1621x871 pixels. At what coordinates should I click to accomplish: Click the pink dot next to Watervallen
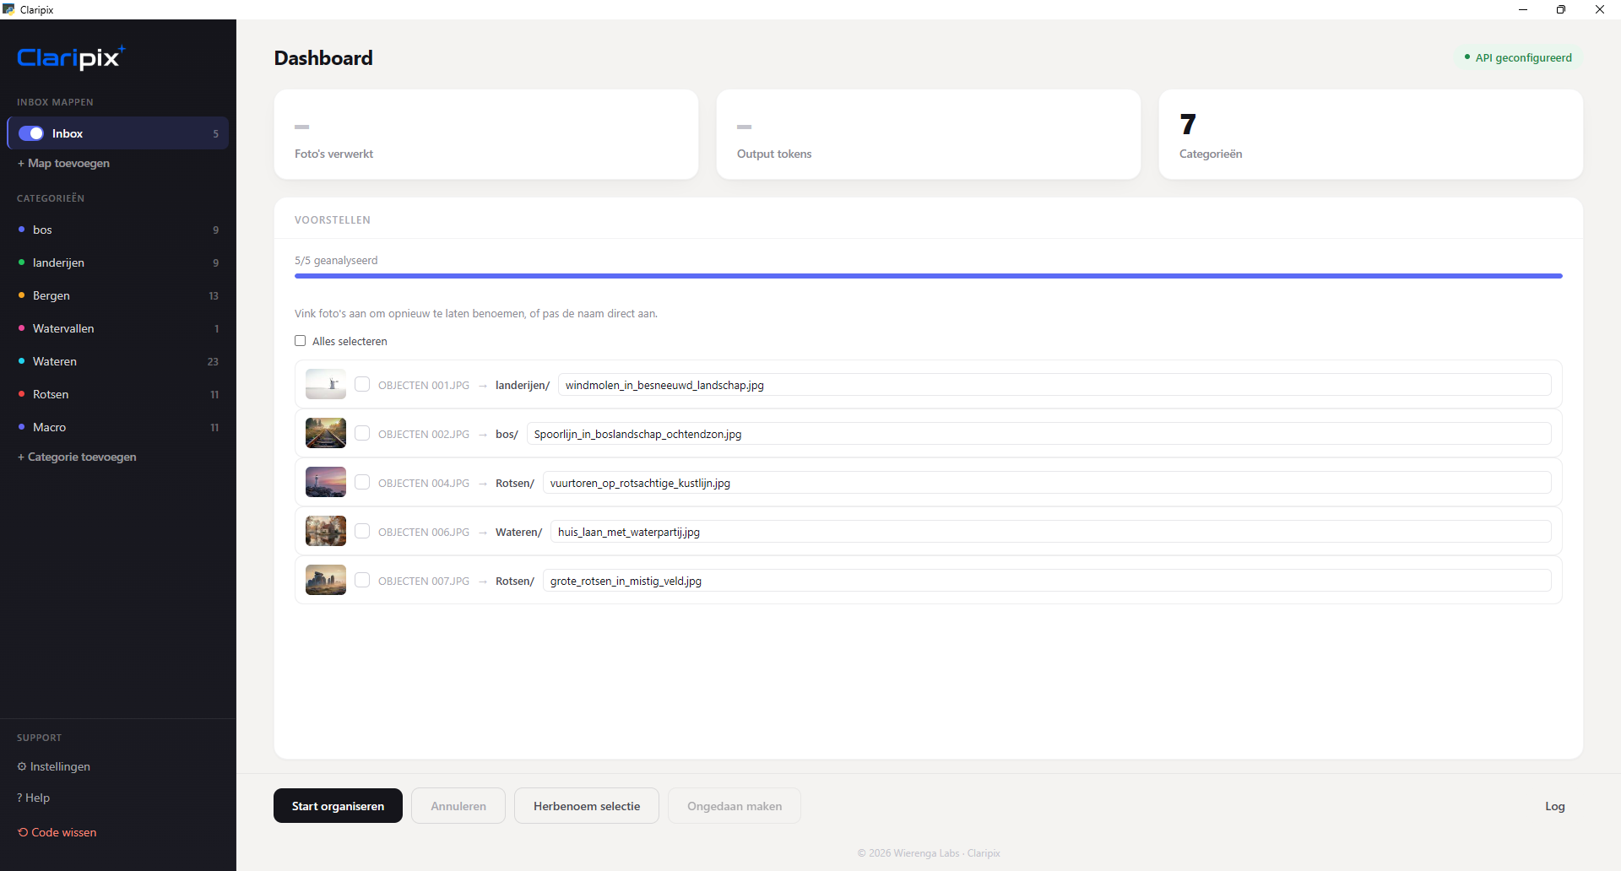click(21, 328)
